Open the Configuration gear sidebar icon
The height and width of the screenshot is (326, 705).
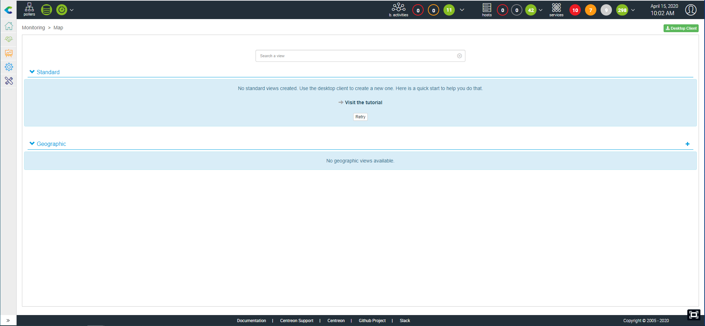9,67
